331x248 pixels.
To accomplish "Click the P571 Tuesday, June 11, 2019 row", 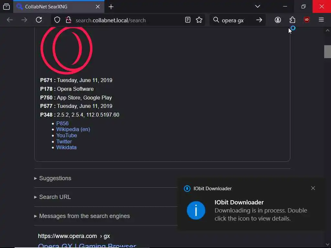I will tap(76, 80).
